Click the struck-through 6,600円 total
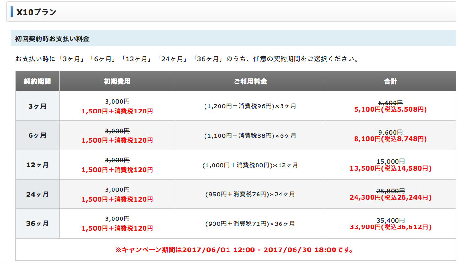Viewport: 463px width, 263px height. point(391,103)
